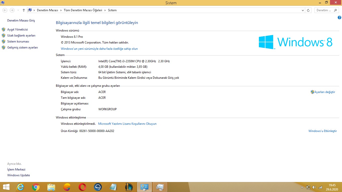The width and height of the screenshot is (342, 192).
Task: Click the shield icon beside Gelişmiş sistem ayarları
Action: tap(4, 47)
